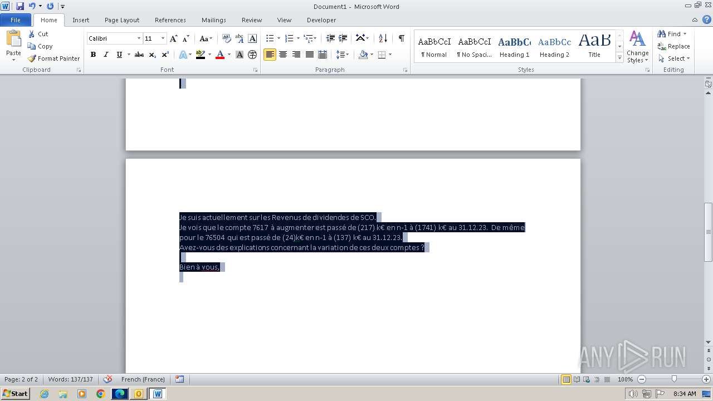Sort the selected text
Image resolution: width=713 pixels, height=401 pixels.
[x=383, y=38]
